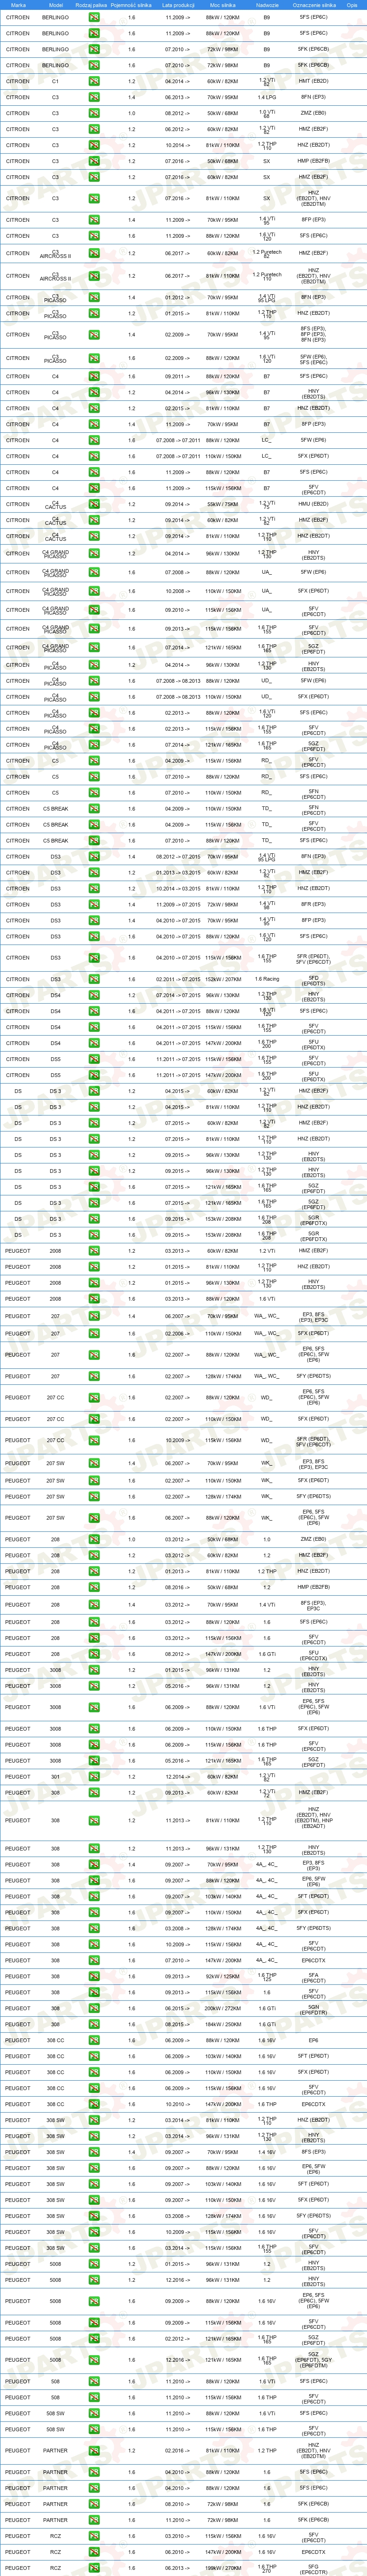Click the fuel icon for Peugeot 207 SW 1.4 70kW
Image resolution: width=367 pixels, height=2576 pixels.
click(94, 1464)
